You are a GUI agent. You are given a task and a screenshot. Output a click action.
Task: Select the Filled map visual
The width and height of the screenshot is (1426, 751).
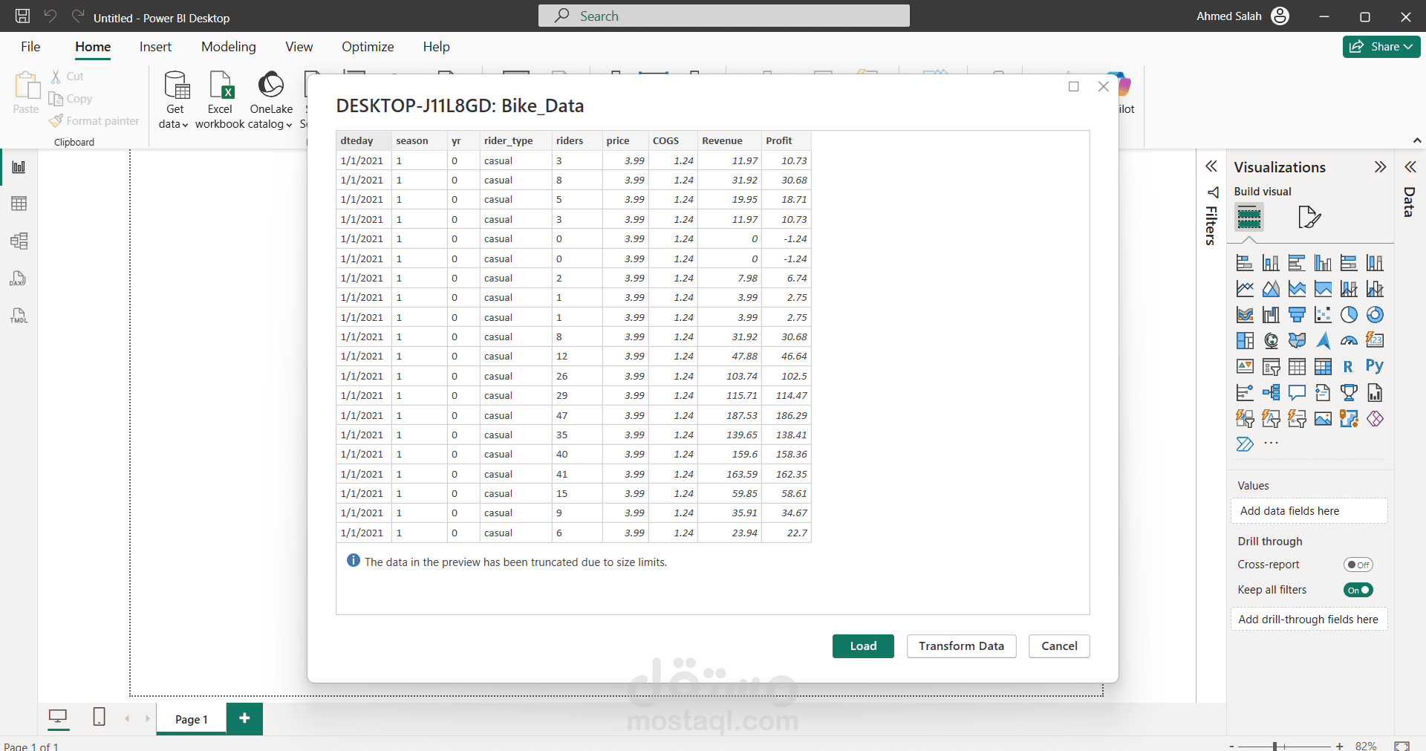[1297, 341]
